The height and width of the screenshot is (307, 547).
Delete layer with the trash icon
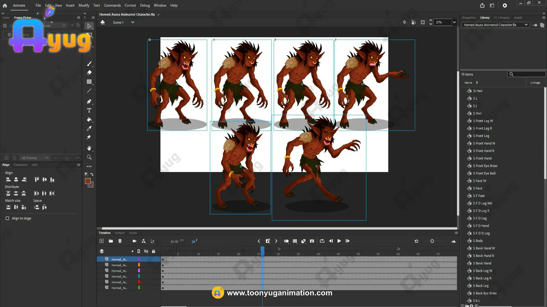[x=120, y=241]
